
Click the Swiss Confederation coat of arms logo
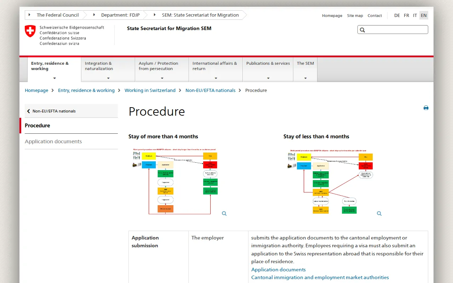pyautogui.click(x=30, y=31)
